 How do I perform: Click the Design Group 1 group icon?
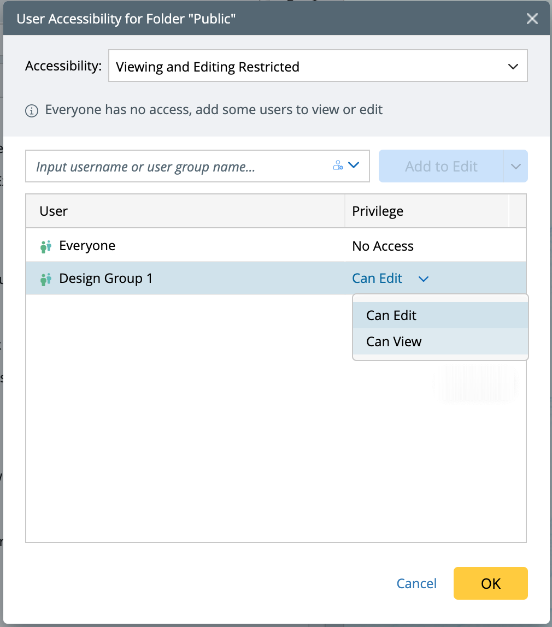pos(46,279)
